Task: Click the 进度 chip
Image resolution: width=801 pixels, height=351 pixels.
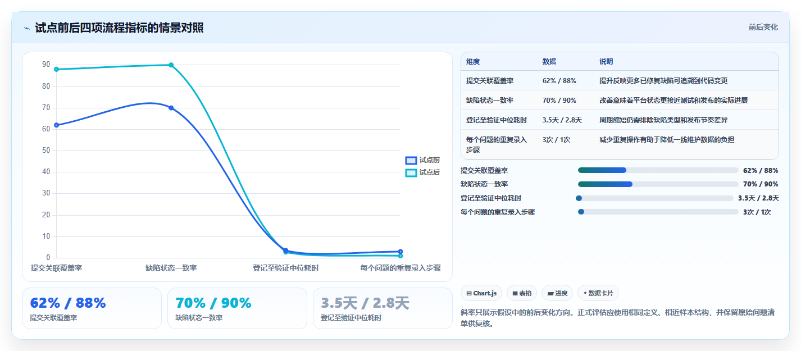Action: 557,293
